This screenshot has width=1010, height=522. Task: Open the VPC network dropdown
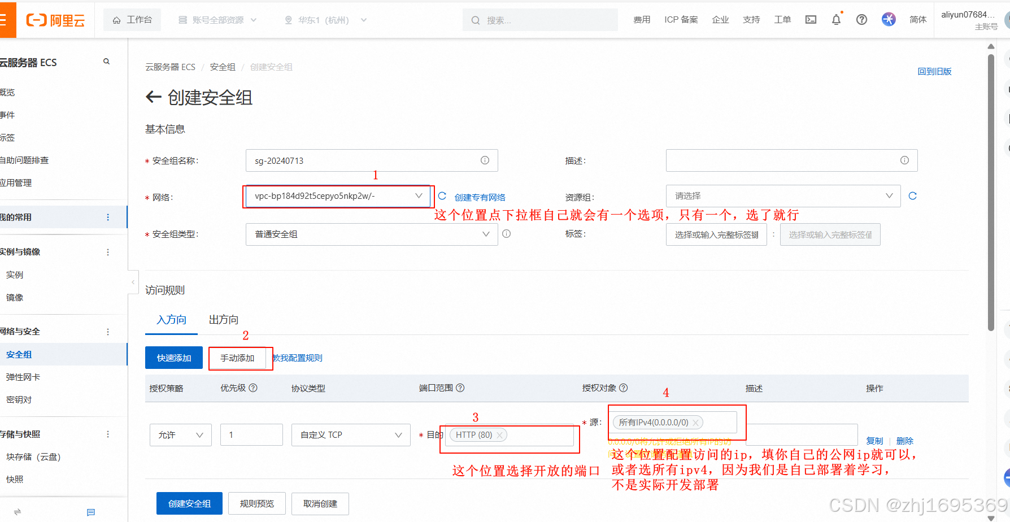(x=338, y=196)
